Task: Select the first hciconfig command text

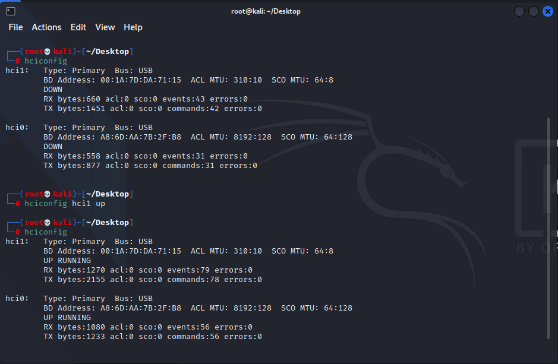Action: [46, 61]
